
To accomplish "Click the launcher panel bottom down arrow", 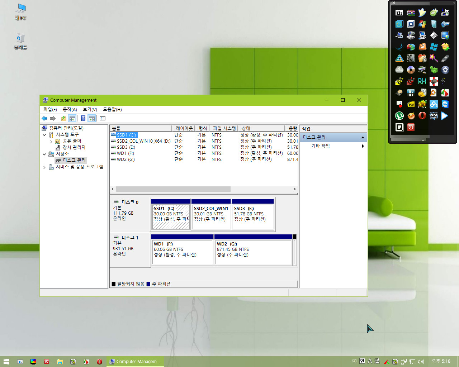I will [423, 140].
